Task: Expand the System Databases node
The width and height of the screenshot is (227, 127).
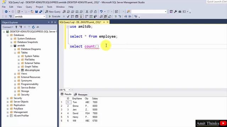Action: (11, 39)
